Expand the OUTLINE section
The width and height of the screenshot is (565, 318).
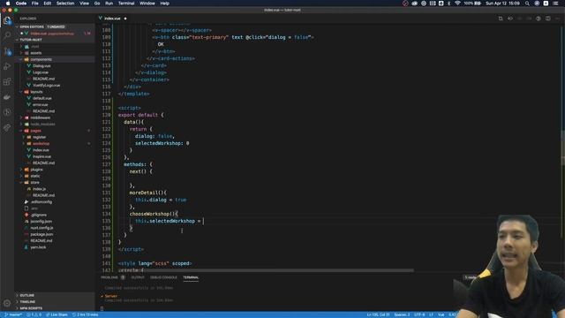[x=17, y=295]
